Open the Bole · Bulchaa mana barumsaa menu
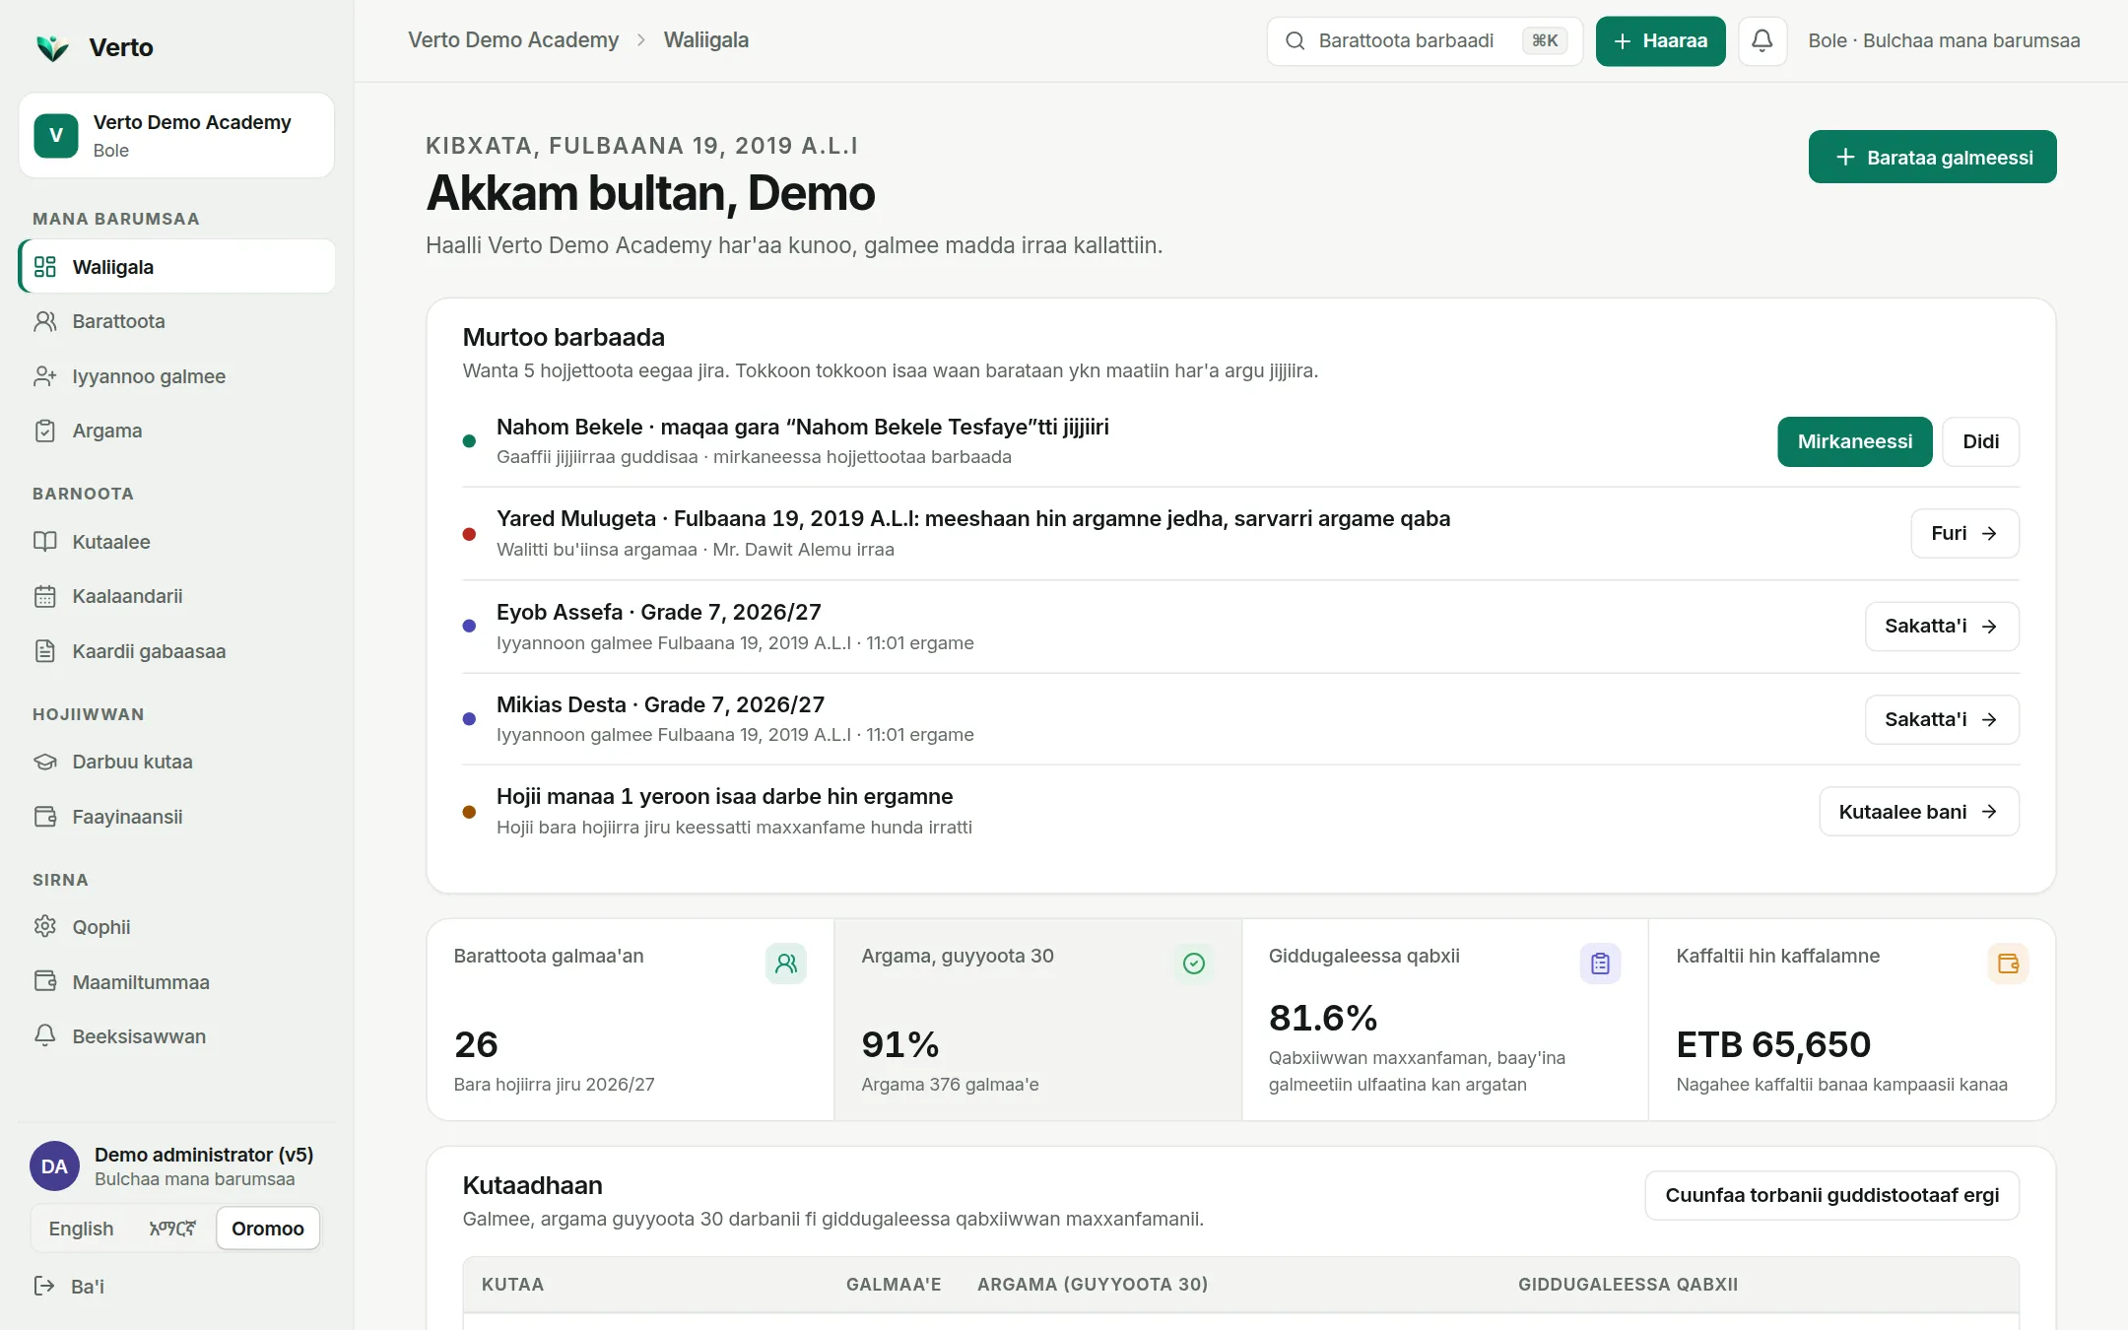 [x=1944, y=40]
